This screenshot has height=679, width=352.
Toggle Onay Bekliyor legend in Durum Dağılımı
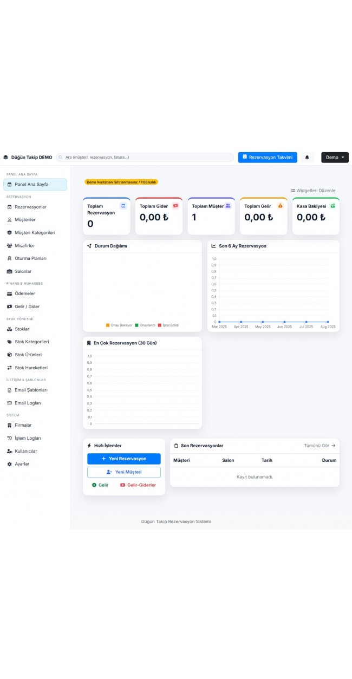(x=119, y=325)
